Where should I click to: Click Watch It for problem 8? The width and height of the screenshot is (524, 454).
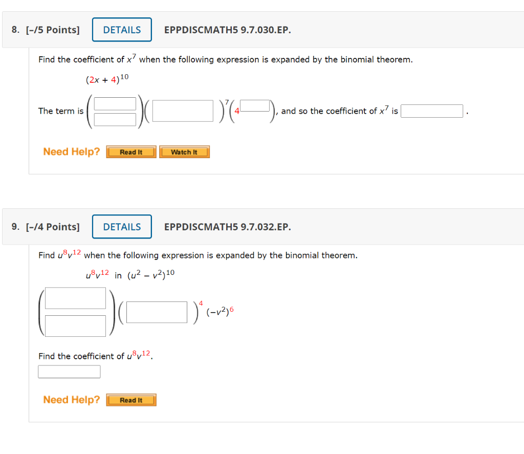(x=184, y=152)
